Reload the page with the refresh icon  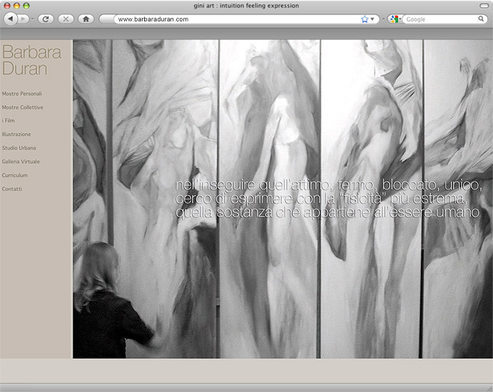click(x=45, y=19)
